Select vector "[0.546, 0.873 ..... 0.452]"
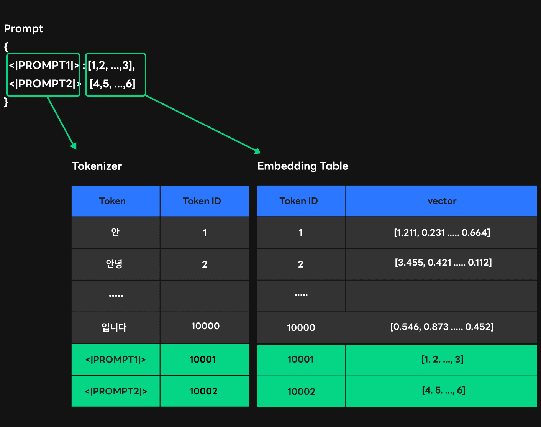The width and height of the screenshot is (541, 427). [441, 328]
